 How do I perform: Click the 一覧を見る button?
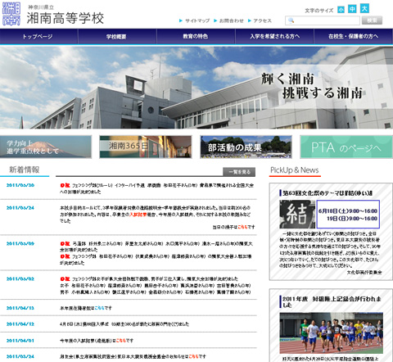(239, 172)
